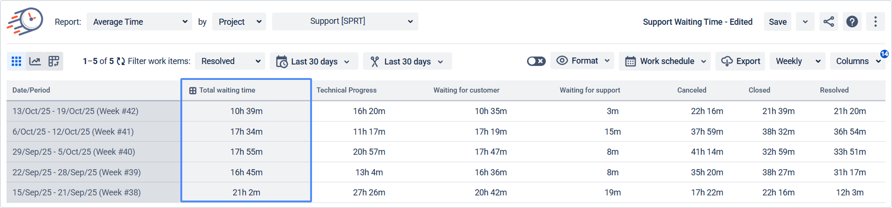Click the 38h 32m Closed cell

click(779, 132)
